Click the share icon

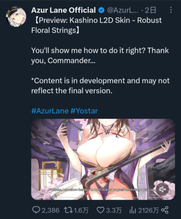coord(165,210)
